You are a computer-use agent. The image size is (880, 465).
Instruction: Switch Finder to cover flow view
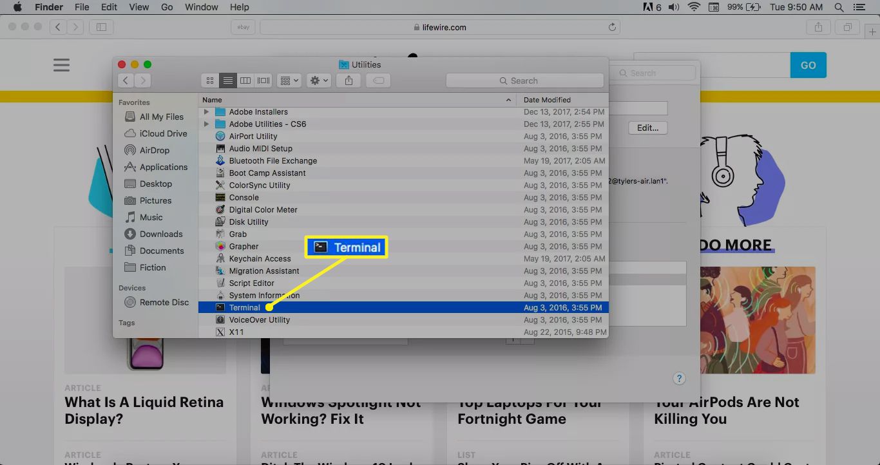263,81
